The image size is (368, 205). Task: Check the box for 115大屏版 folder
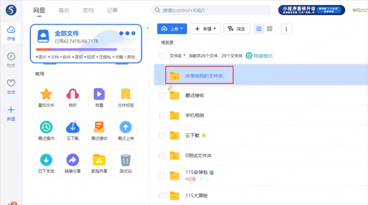point(162,195)
